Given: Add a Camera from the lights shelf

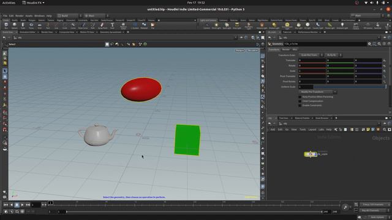Looking at the screenshot, I should coord(206,25).
